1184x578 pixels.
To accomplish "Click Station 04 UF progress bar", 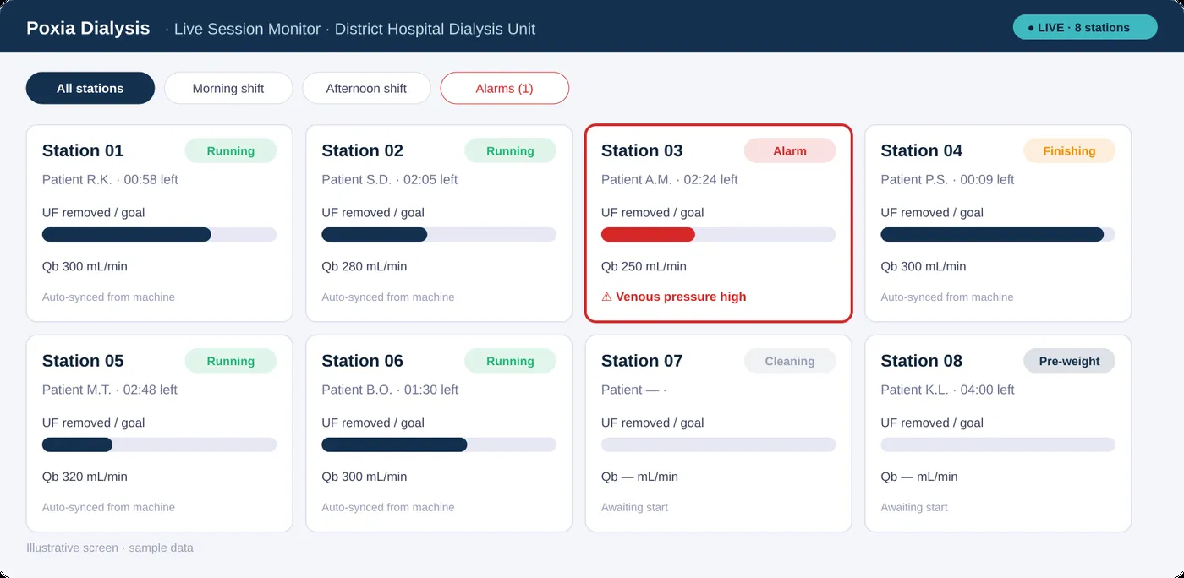I will point(998,234).
